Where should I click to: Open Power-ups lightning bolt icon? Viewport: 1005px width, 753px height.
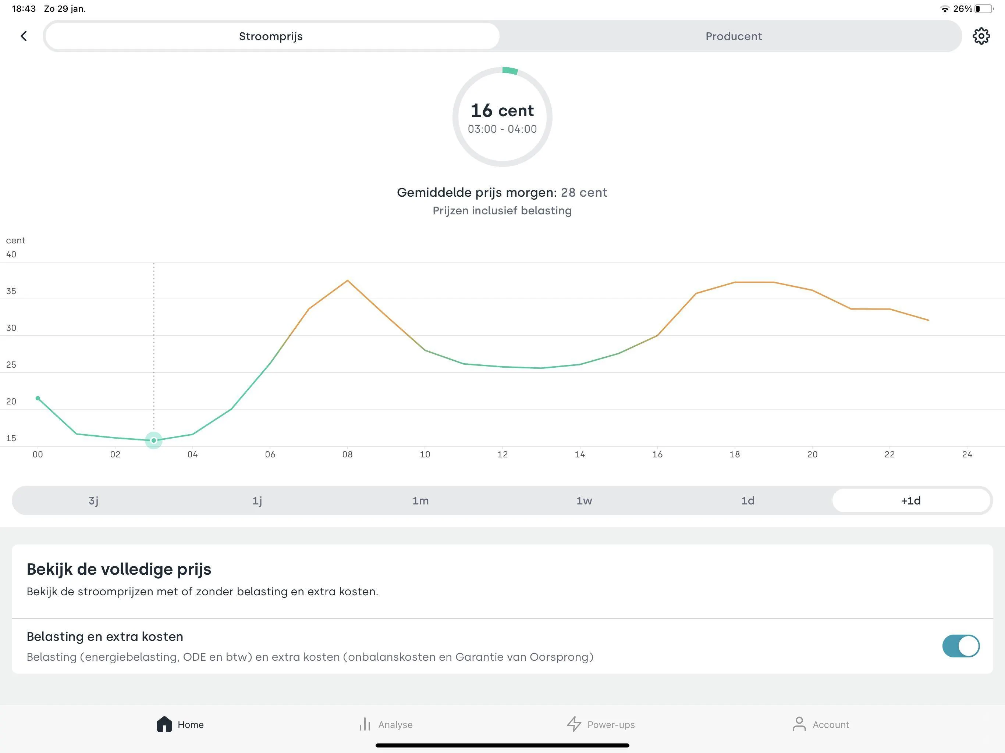tap(574, 724)
